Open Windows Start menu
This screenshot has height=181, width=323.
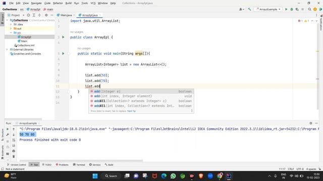[95, 176]
